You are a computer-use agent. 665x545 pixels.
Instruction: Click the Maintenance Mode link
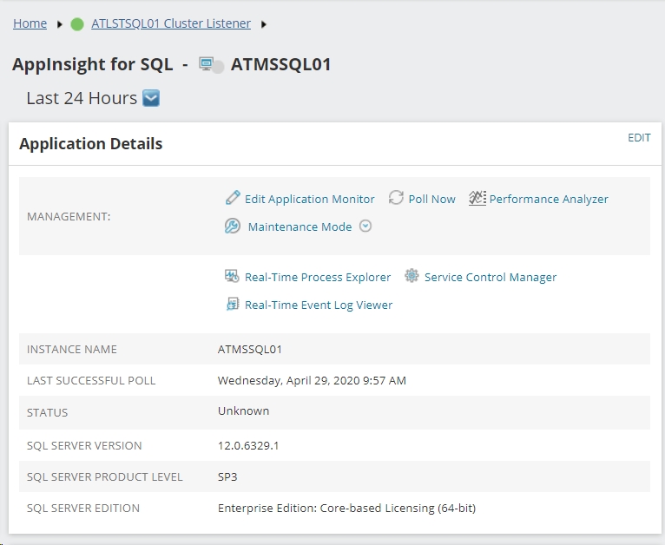300,227
